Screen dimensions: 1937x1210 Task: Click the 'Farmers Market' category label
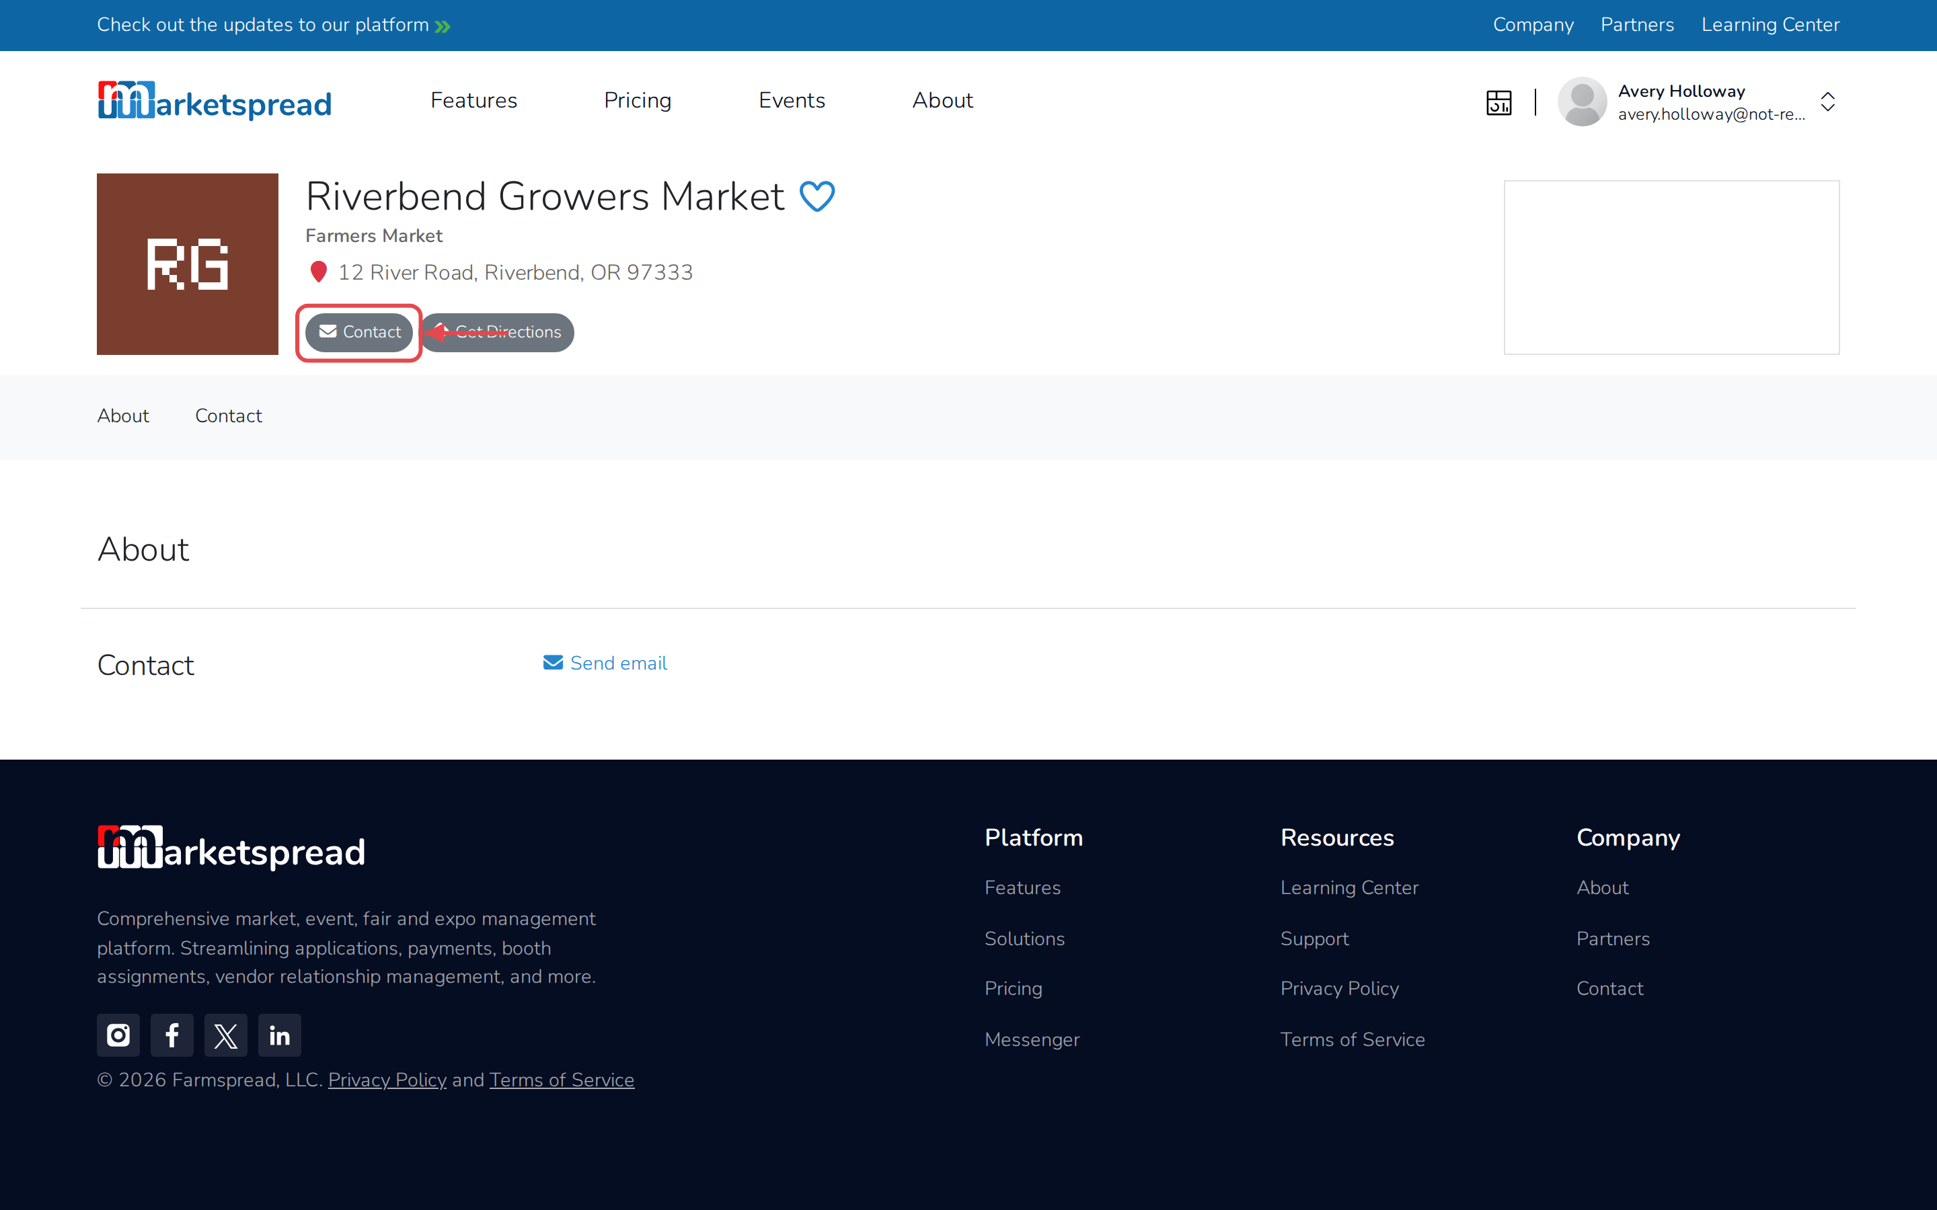(x=374, y=235)
